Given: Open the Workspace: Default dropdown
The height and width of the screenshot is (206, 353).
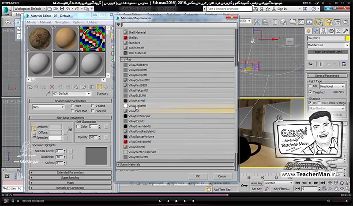Looking at the screenshot, I should pyautogui.click(x=30, y=8).
